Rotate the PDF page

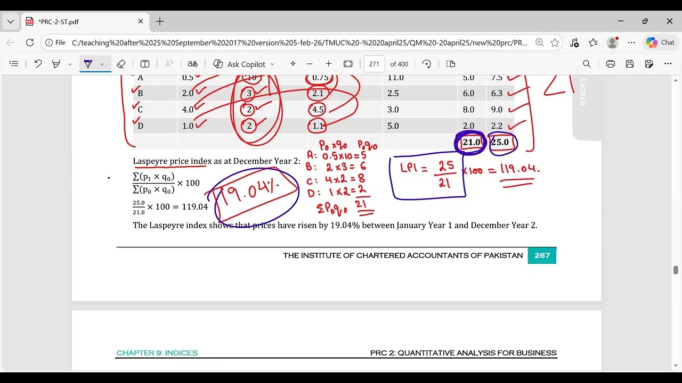click(427, 64)
